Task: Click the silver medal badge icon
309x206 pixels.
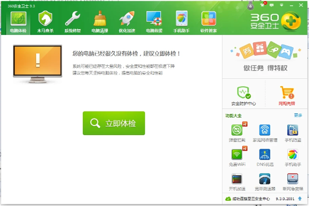Action: [x=251, y=6]
